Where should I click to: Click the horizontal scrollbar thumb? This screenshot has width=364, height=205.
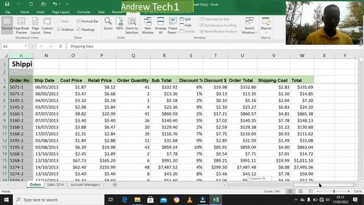pyautogui.click(x=323, y=184)
